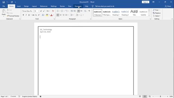174x98 pixels.
Task: Expand the Styles gallery more arrow
Action: (x=149, y=15)
